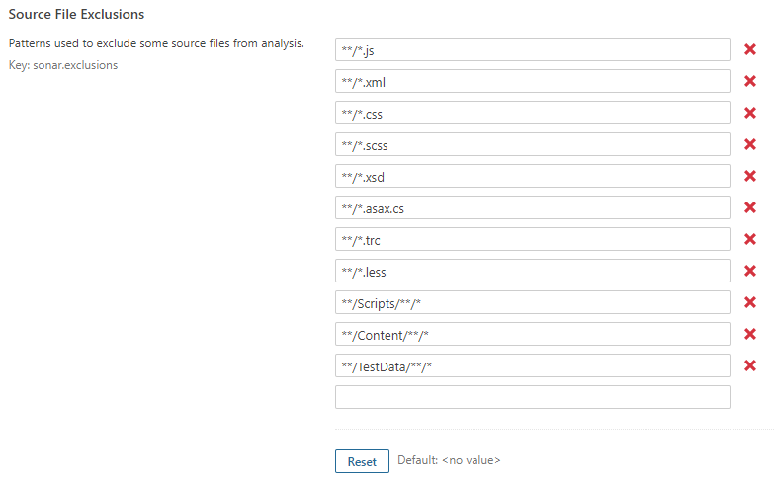The width and height of the screenshot is (775, 484).
Task: Click the **/Content/**/* input field
Action: 532,334
